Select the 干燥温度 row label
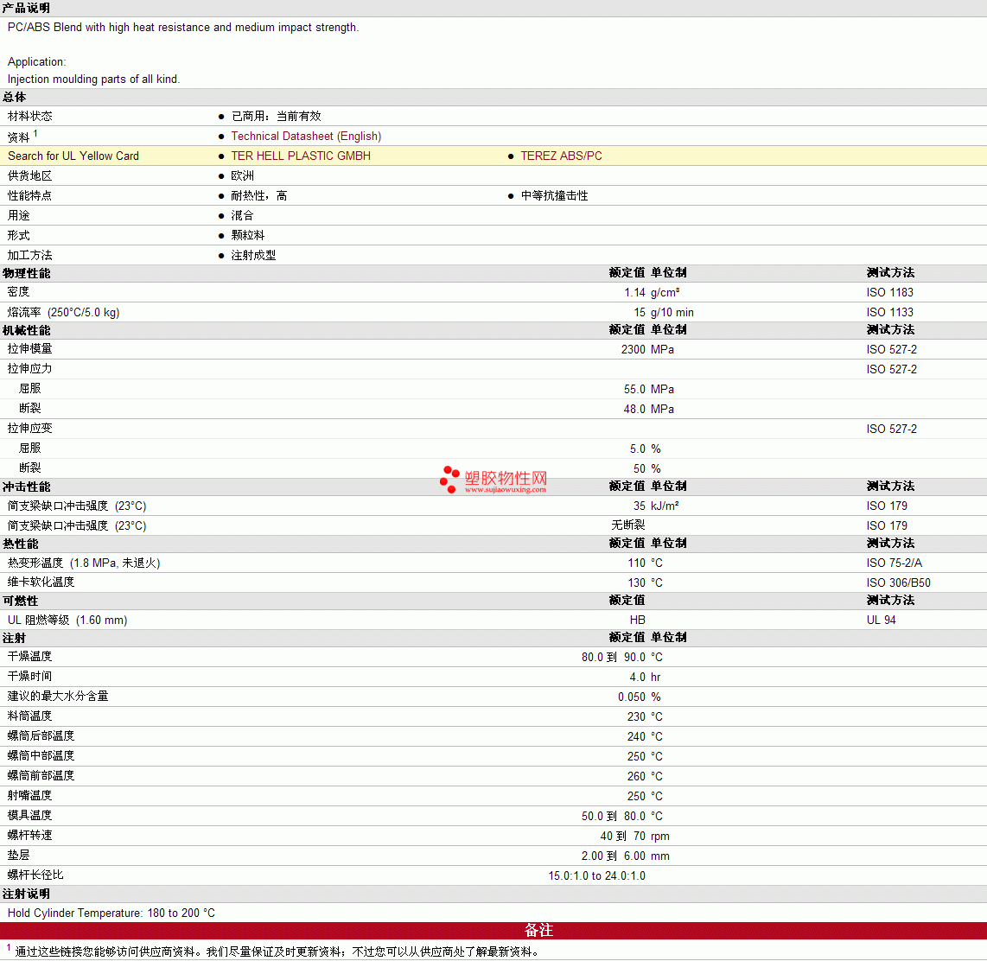 click(29, 657)
